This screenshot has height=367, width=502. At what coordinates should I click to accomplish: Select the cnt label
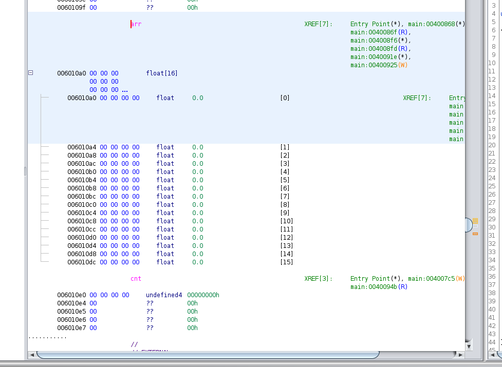click(x=136, y=278)
